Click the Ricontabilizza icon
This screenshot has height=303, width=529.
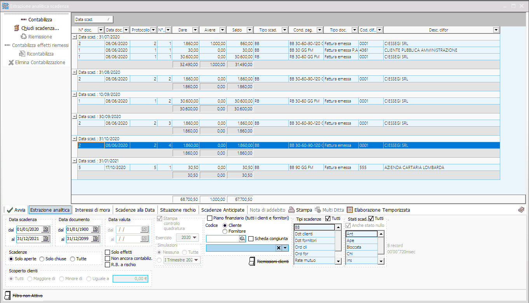click(22, 54)
